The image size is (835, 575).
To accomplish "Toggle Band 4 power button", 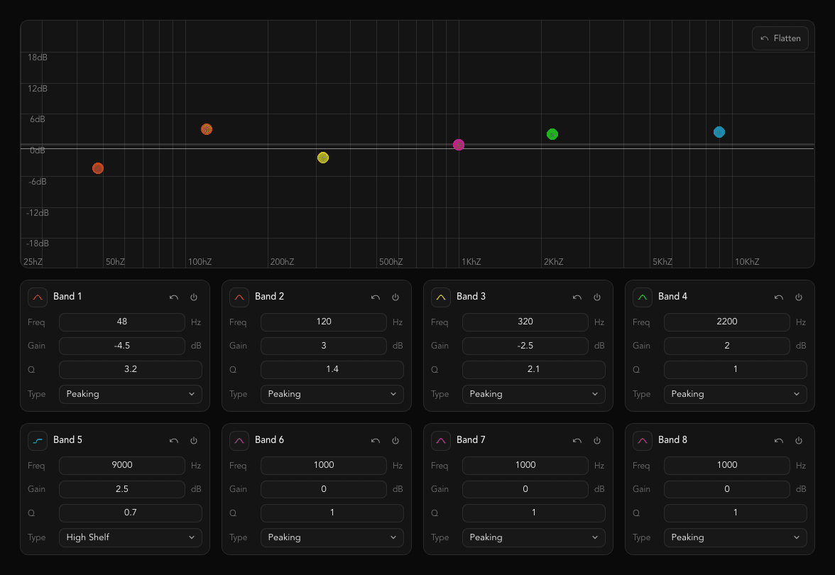I will point(799,297).
